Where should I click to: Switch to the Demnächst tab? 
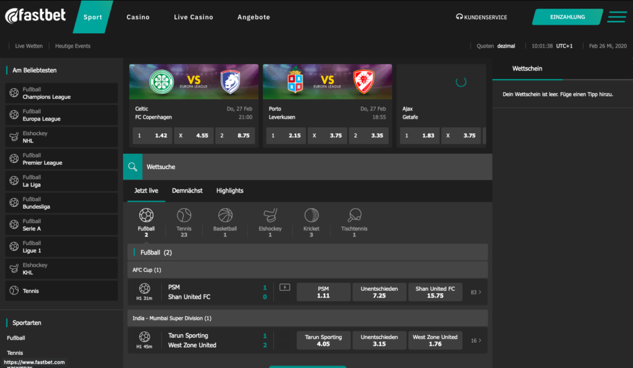coord(187,191)
